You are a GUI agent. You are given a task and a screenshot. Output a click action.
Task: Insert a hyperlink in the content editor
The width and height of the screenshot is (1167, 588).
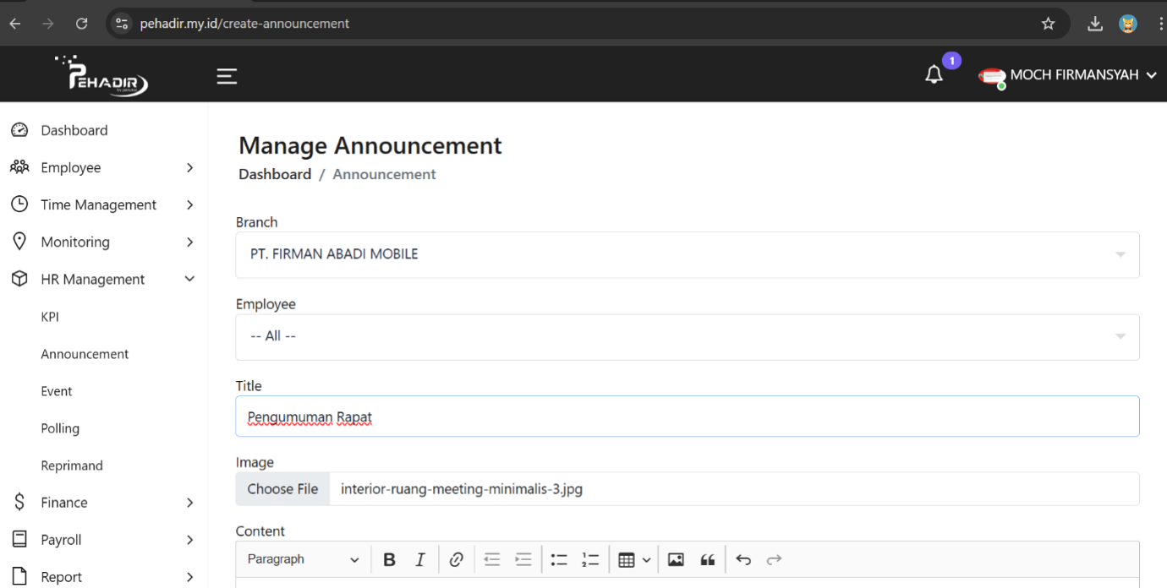pos(457,558)
